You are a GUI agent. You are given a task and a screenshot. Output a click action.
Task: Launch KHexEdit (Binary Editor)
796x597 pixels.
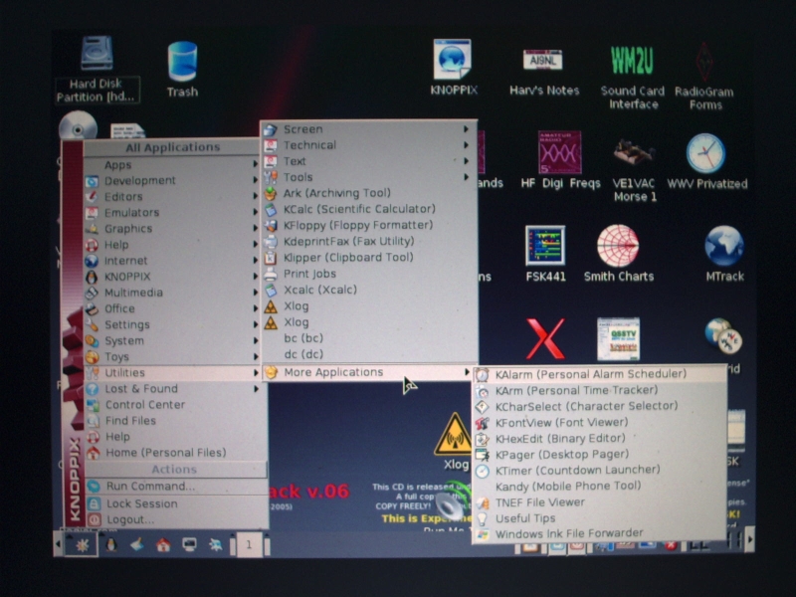point(599,438)
